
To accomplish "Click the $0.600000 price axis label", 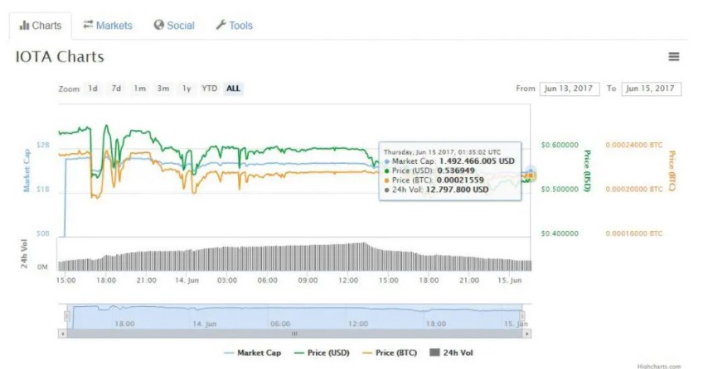I will click(560, 145).
